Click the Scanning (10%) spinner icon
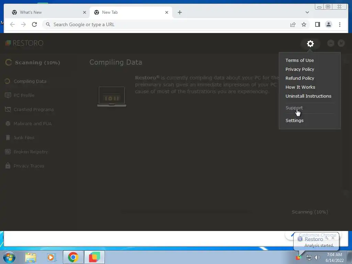This screenshot has width=352, height=264. tap(8, 63)
